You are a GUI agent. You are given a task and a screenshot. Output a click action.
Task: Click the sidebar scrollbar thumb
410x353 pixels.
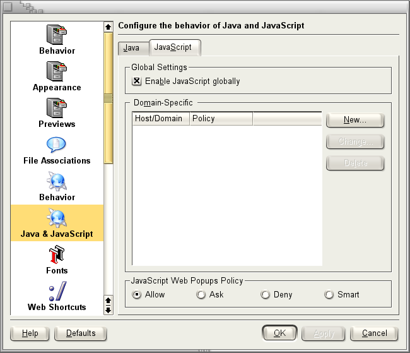click(108, 98)
